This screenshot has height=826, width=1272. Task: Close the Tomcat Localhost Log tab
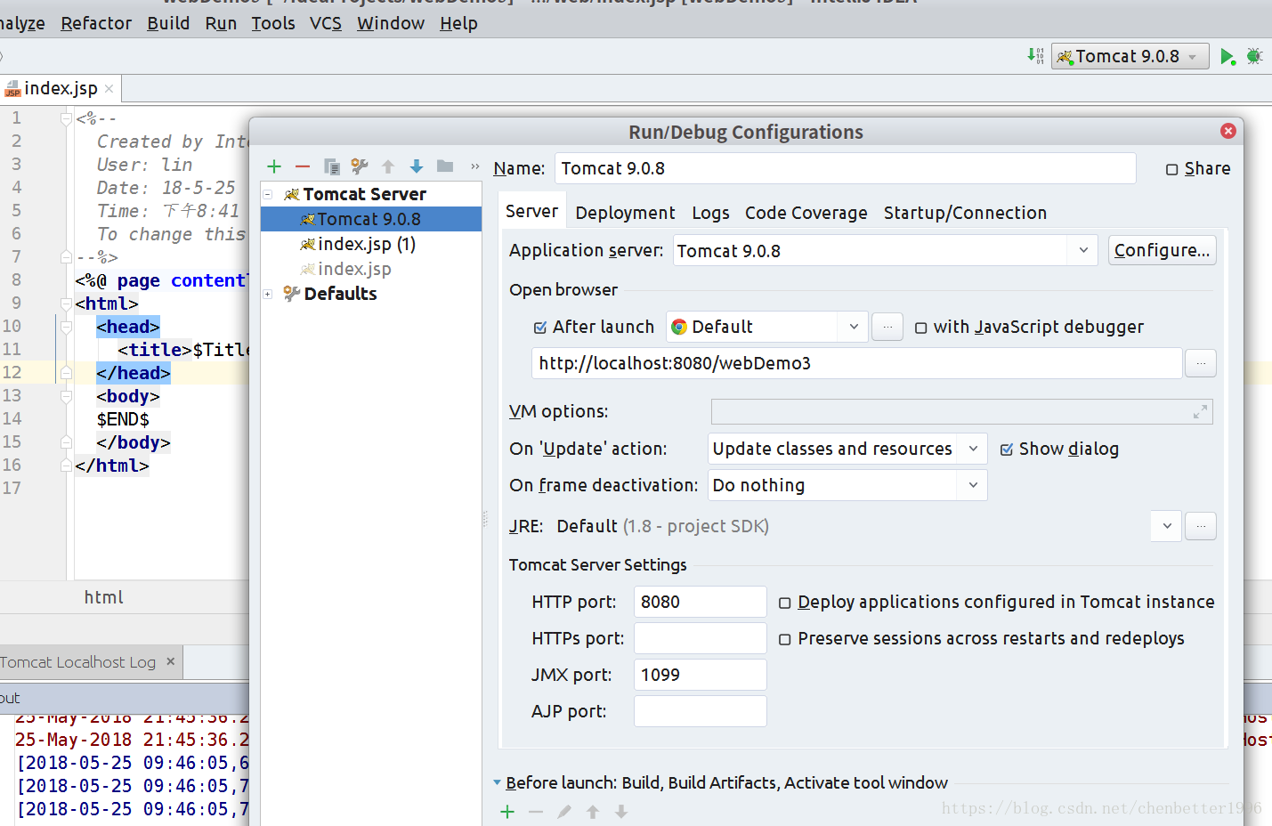coord(170,661)
